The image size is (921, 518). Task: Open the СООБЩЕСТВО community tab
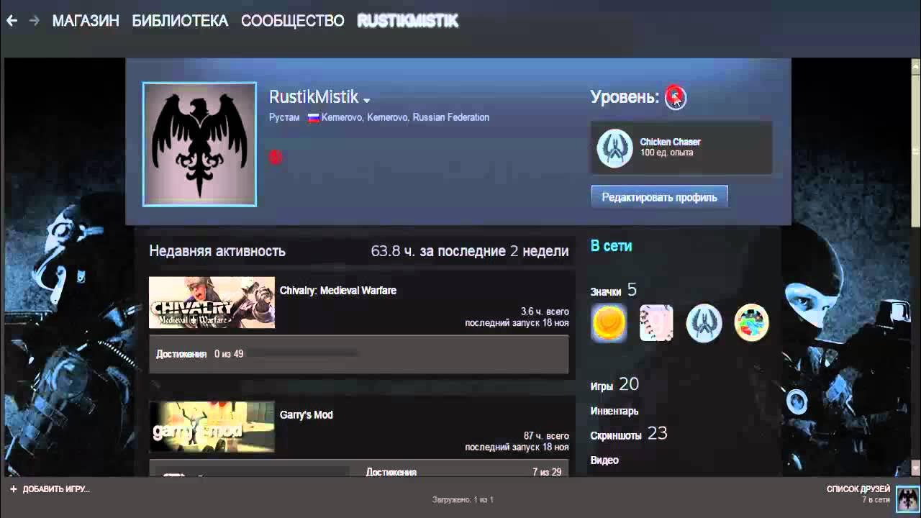click(293, 21)
